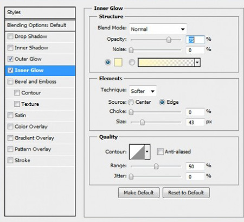Image resolution: width=244 pixels, height=222 pixels.
Task: Click the Choke value field
Action: pos(195,112)
